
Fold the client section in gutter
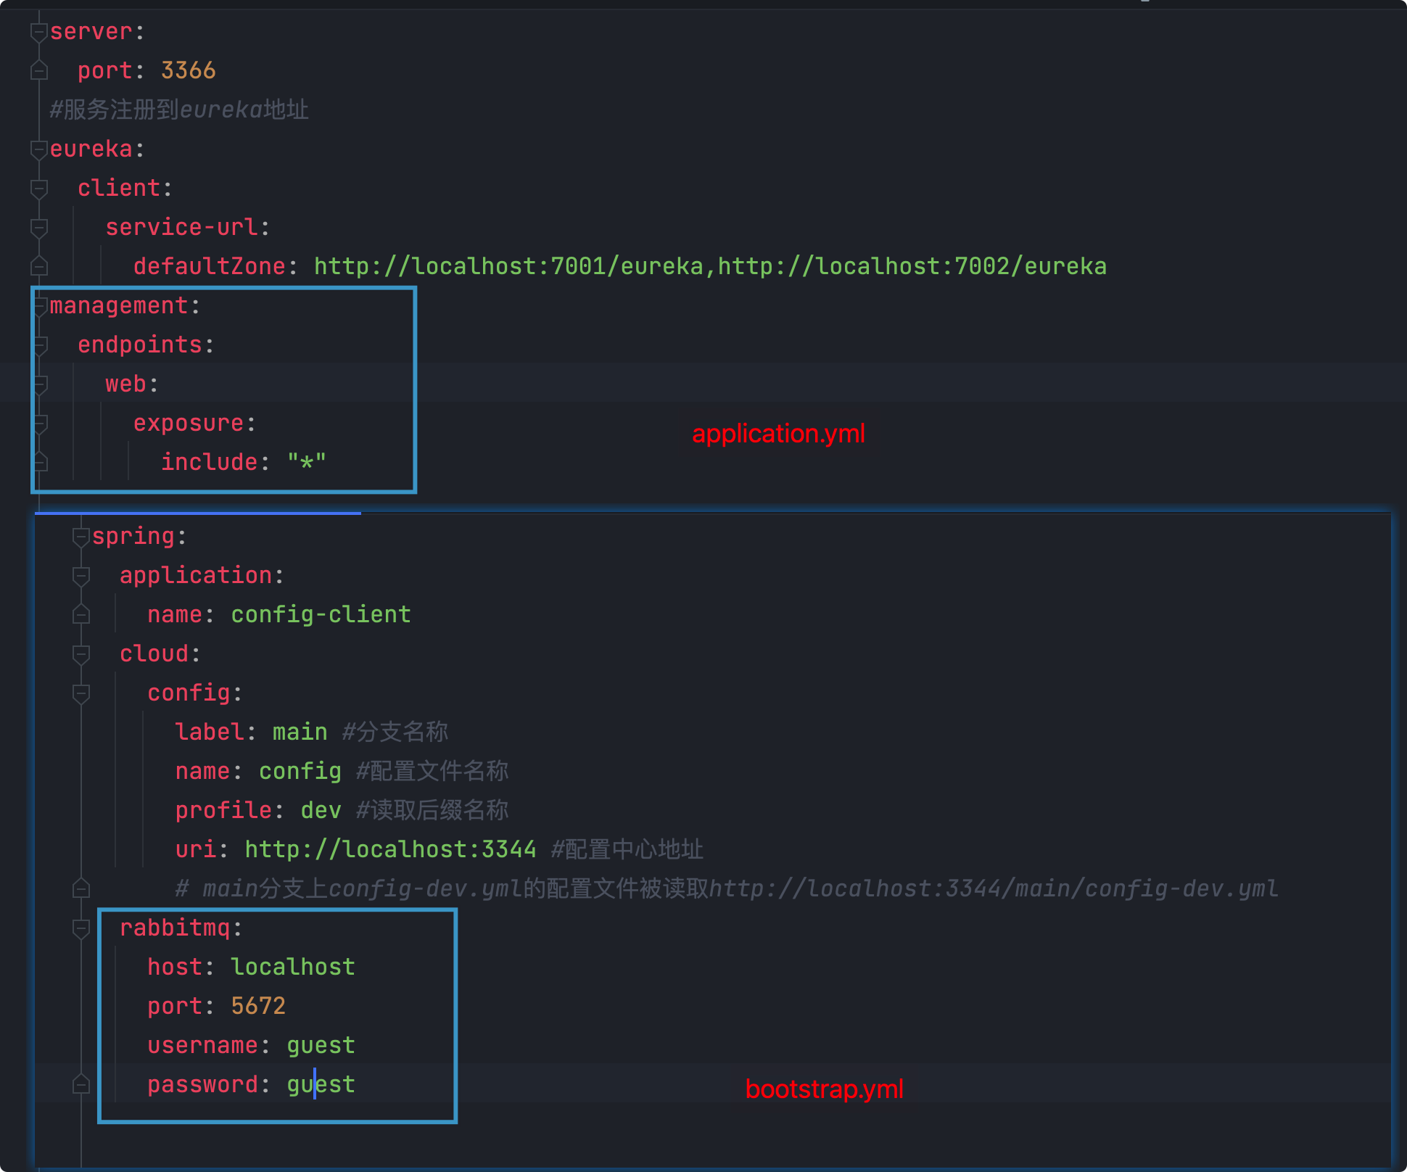point(39,189)
